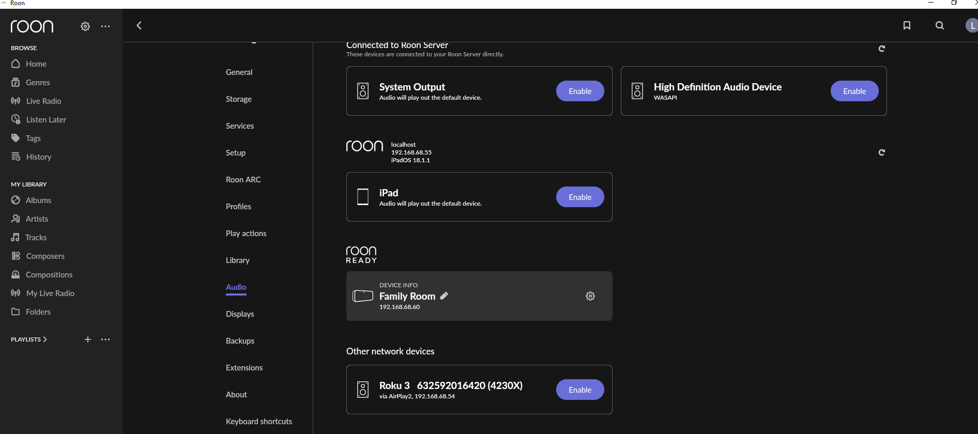Enable the Roku 3 AirPlay device

[580, 390]
